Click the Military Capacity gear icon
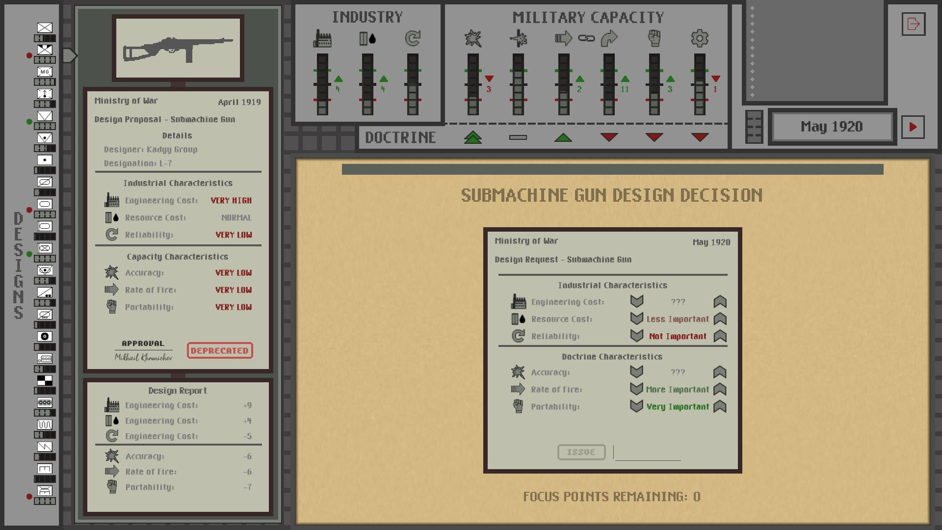This screenshot has height=530, width=942. [x=700, y=38]
